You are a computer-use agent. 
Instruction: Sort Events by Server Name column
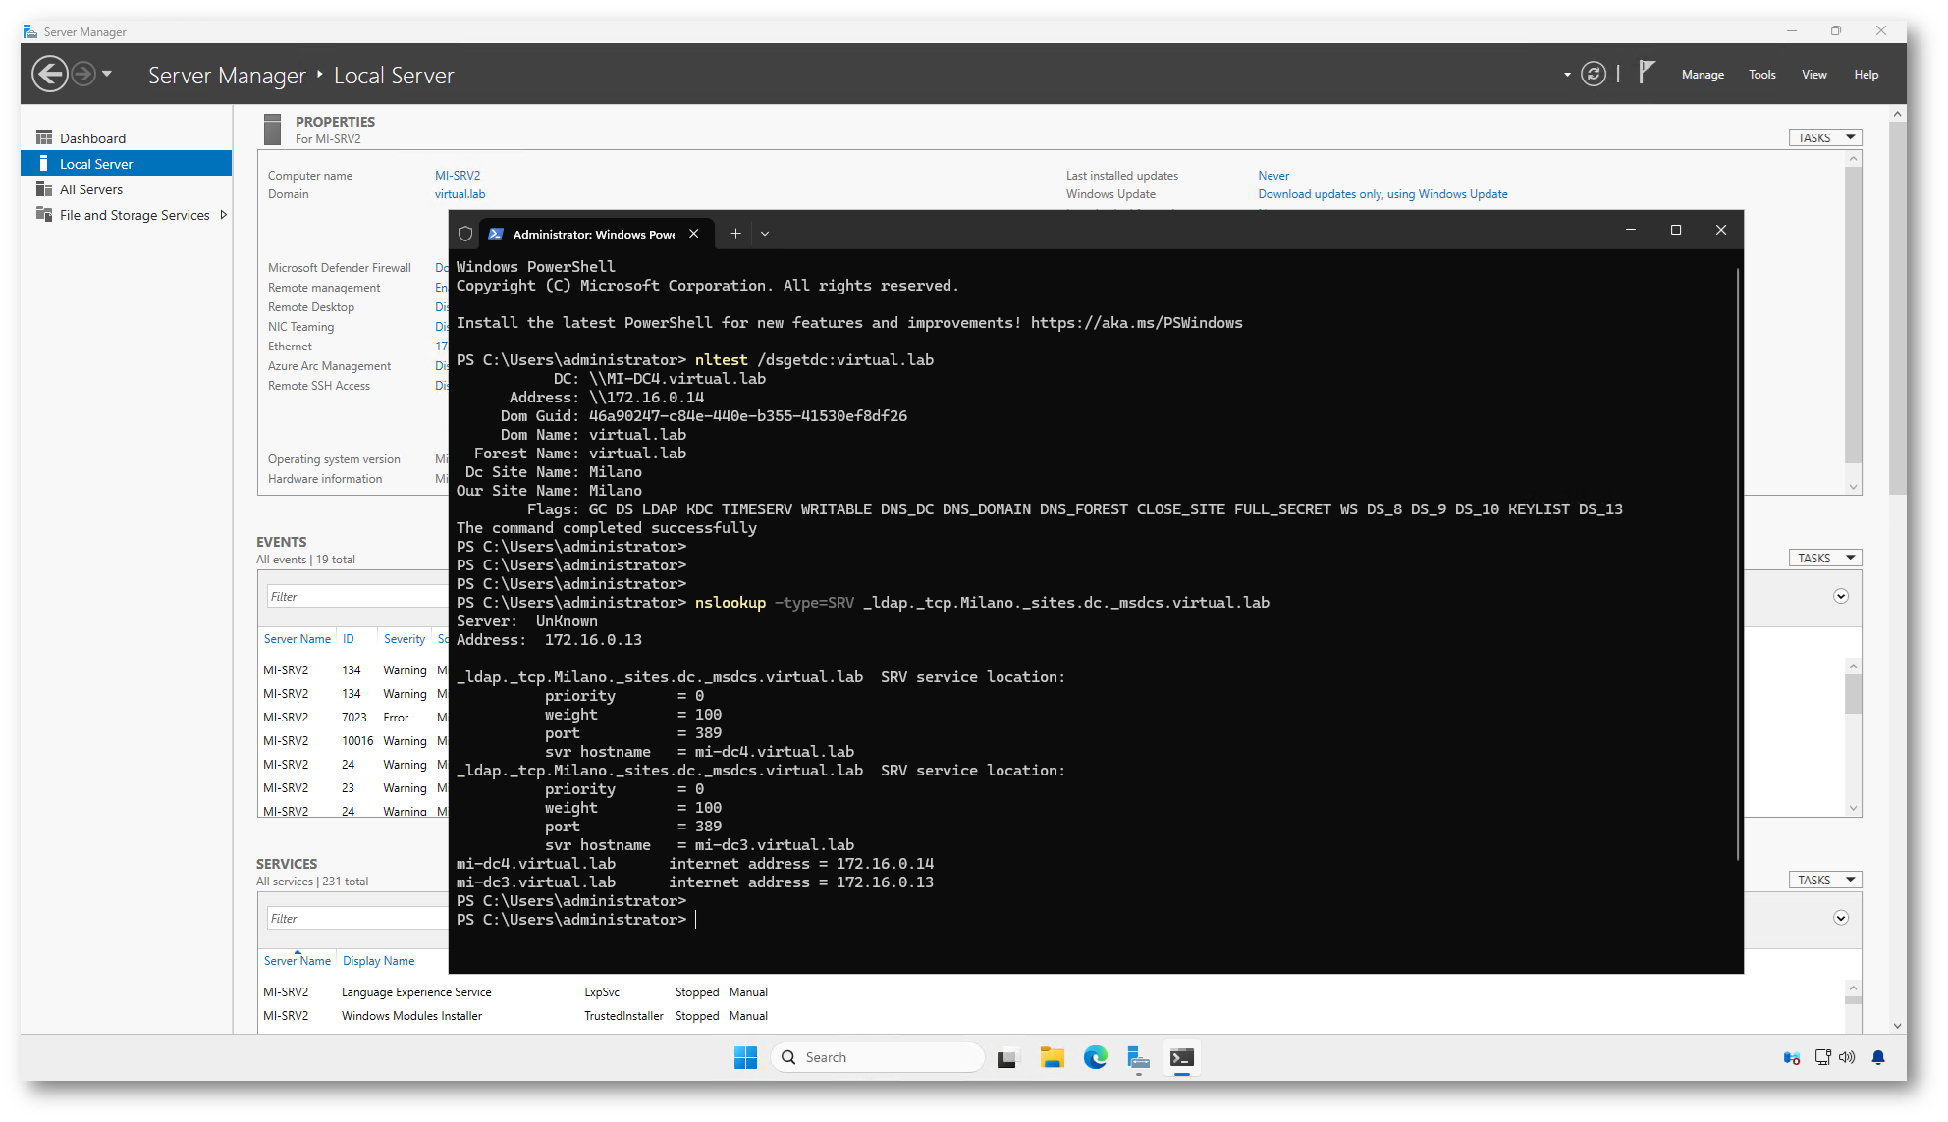click(x=298, y=639)
